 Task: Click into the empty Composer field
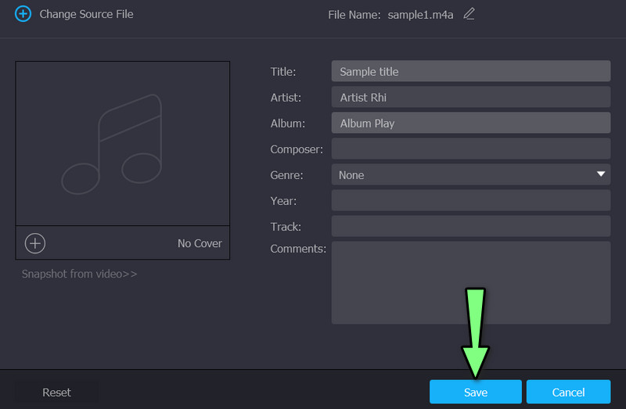470,149
